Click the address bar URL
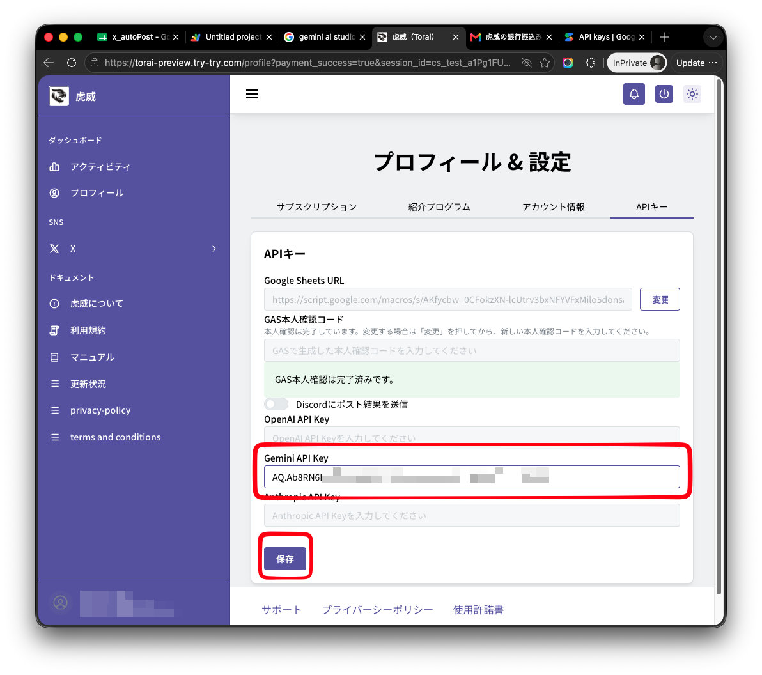Image resolution: width=762 pixels, height=675 pixels. point(307,63)
